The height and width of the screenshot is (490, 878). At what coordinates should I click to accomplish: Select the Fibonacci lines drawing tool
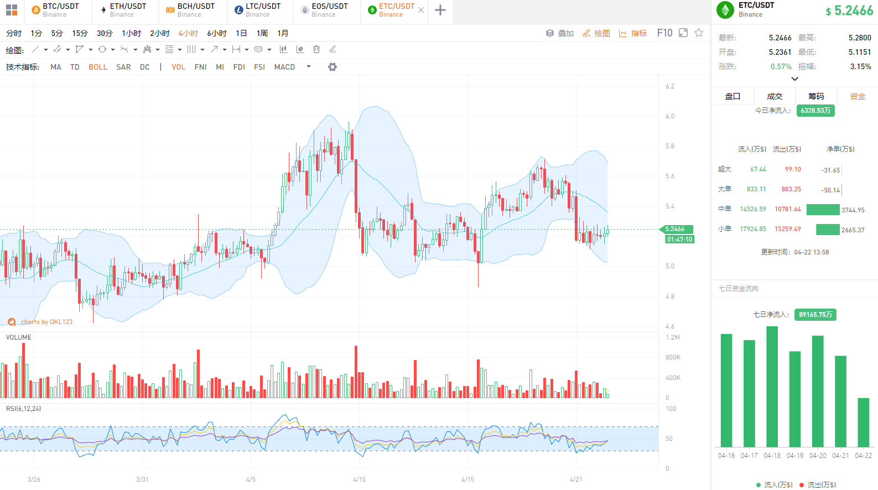[169, 49]
